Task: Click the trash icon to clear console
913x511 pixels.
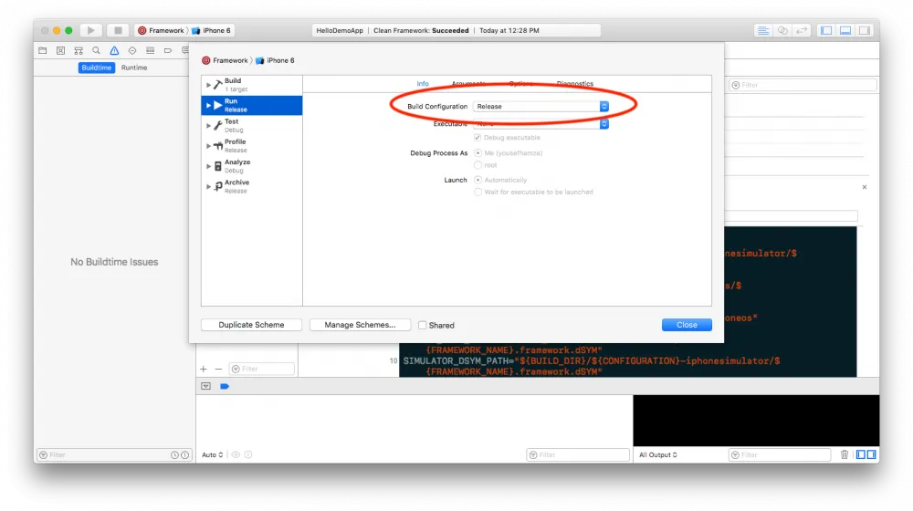Action: point(845,454)
